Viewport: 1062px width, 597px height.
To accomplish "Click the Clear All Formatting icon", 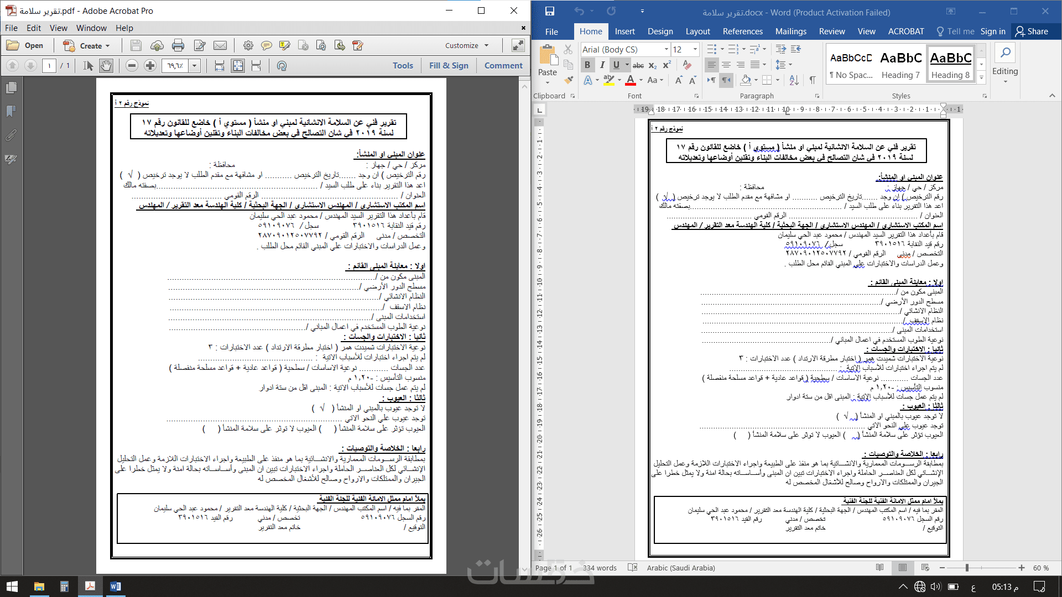I will (x=687, y=65).
